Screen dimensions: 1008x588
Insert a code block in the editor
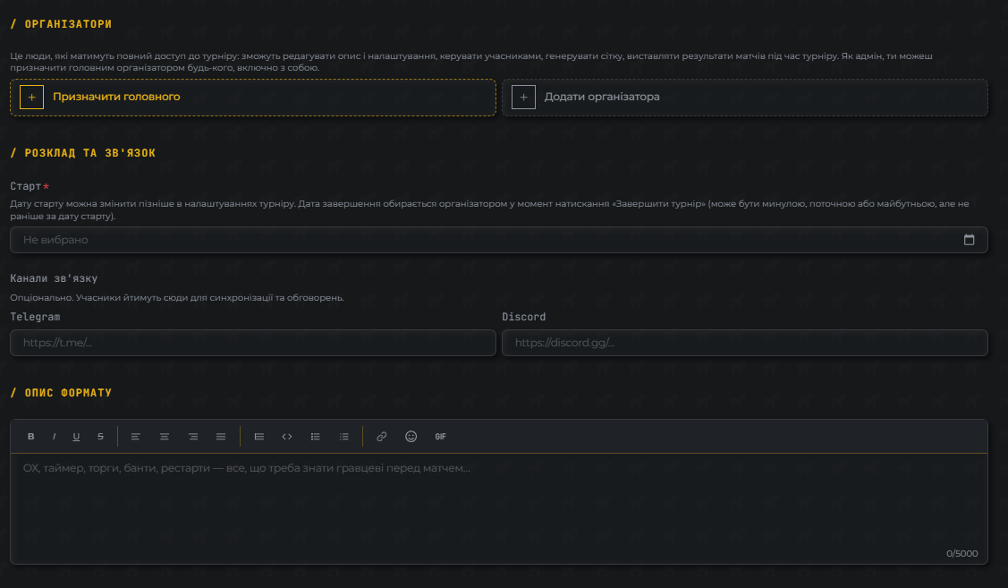point(287,436)
